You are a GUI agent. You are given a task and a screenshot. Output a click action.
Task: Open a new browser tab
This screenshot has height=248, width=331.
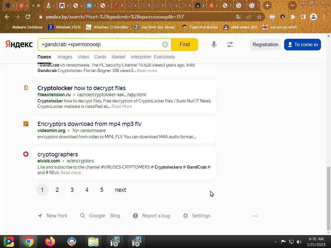pyautogui.click(x=267, y=5)
